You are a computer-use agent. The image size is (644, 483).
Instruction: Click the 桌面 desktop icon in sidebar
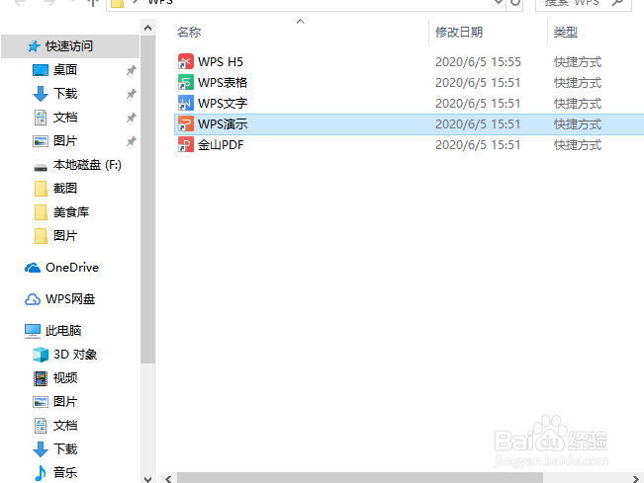(x=41, y=70)
